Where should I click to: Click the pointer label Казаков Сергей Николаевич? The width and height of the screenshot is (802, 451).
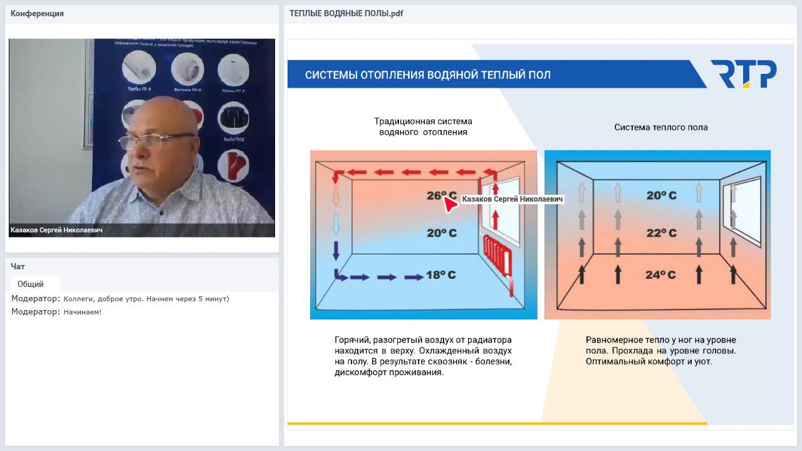(x=512, y=199)
